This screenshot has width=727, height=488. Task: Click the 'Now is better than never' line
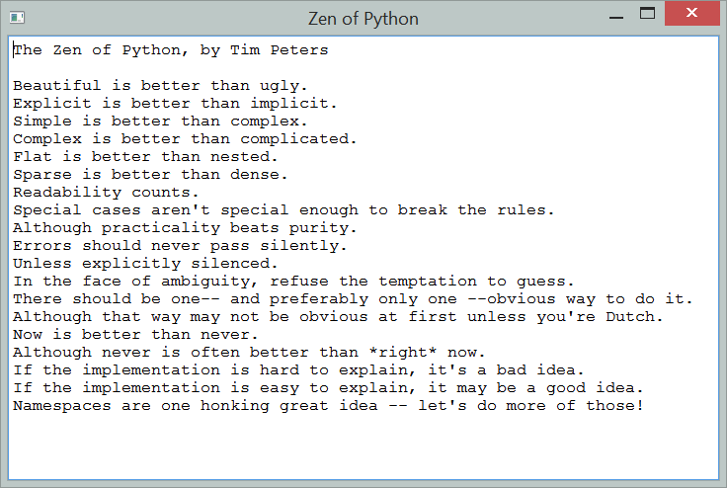click(140, 334)
